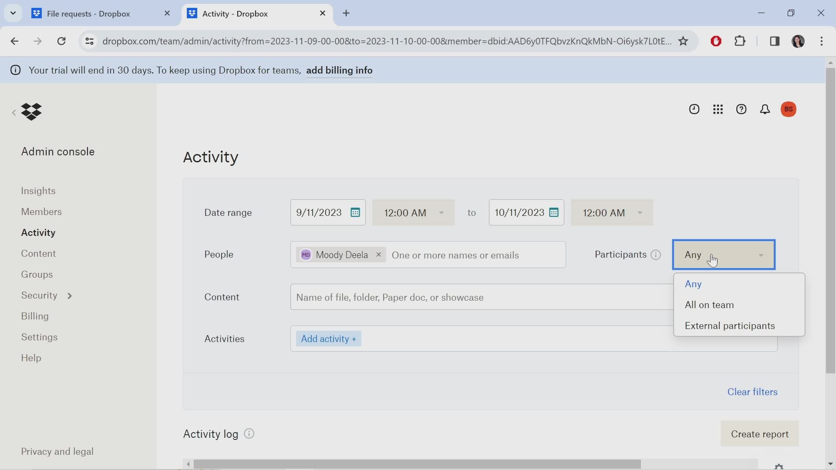This screenshot has height=470, width=836.
Task: Show Participants info tooltip icon
Action: [656, 255]
